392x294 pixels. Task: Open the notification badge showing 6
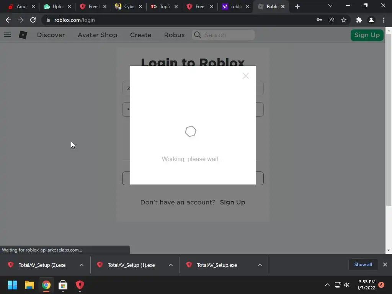click(381, 285)
